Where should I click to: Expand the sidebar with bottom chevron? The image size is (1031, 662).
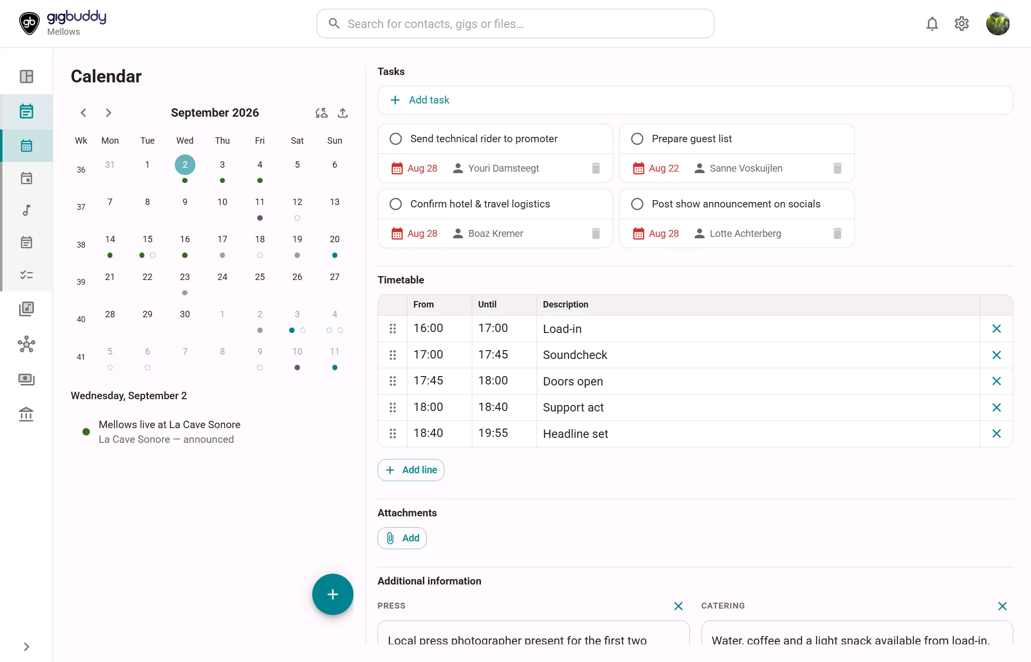pyautogui.click(x=27, y=647)
